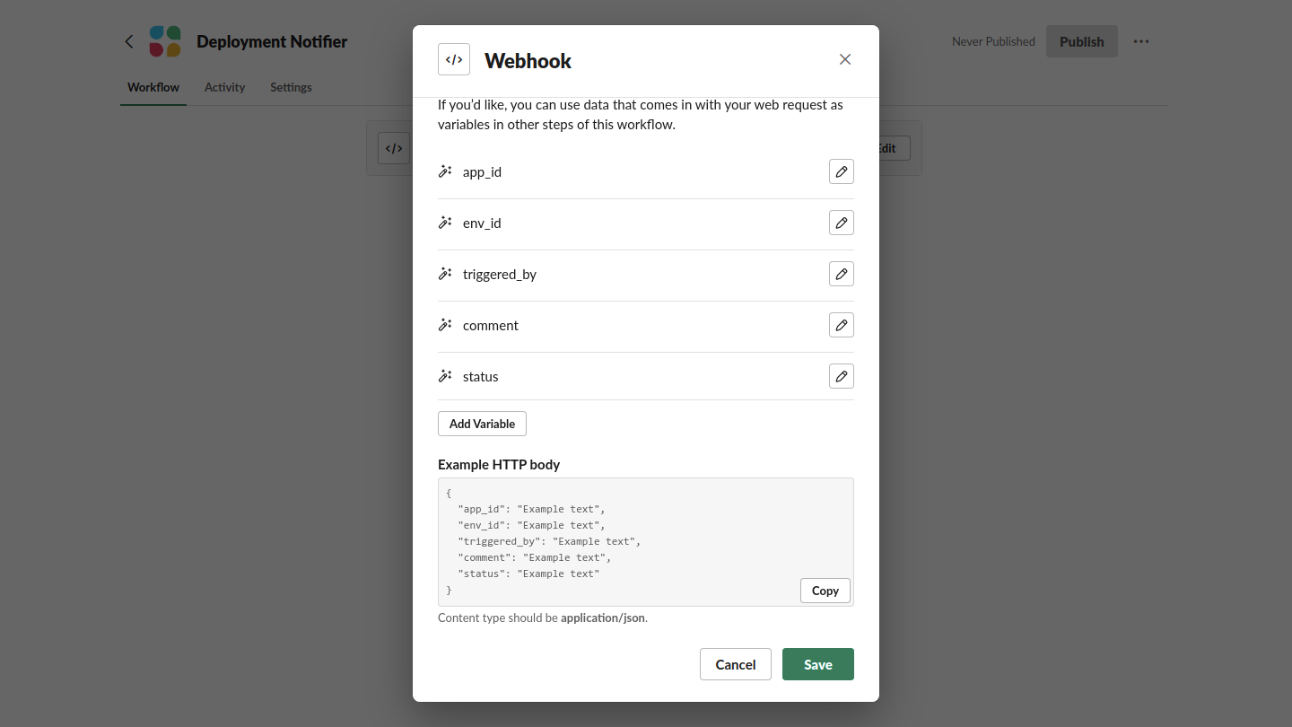The height and width of the screenshot is (727, 1292).
Task: Close the Webhook dialog with the X
Action: click(845, 59)
